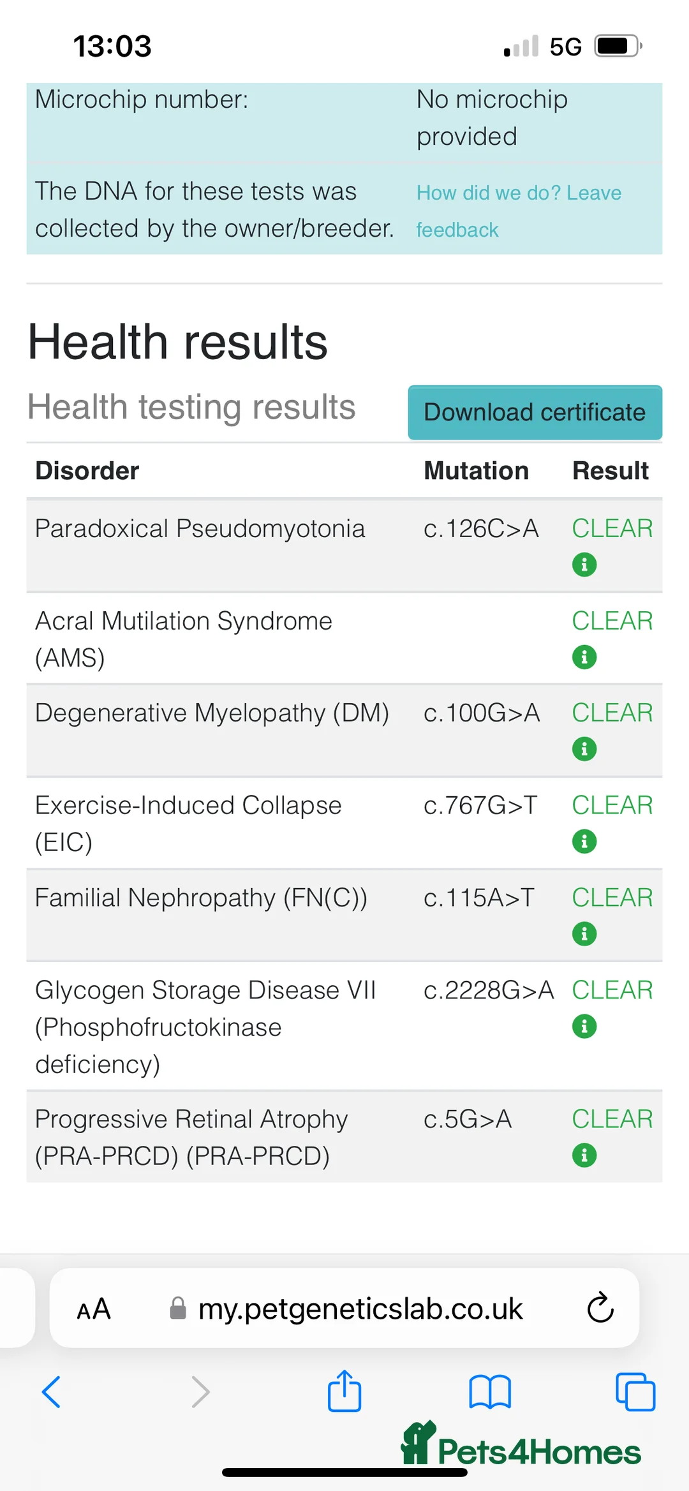Open the AA page settings menu
Image resolution: width=689 pixels, height=1491 pixels.
94,1309
